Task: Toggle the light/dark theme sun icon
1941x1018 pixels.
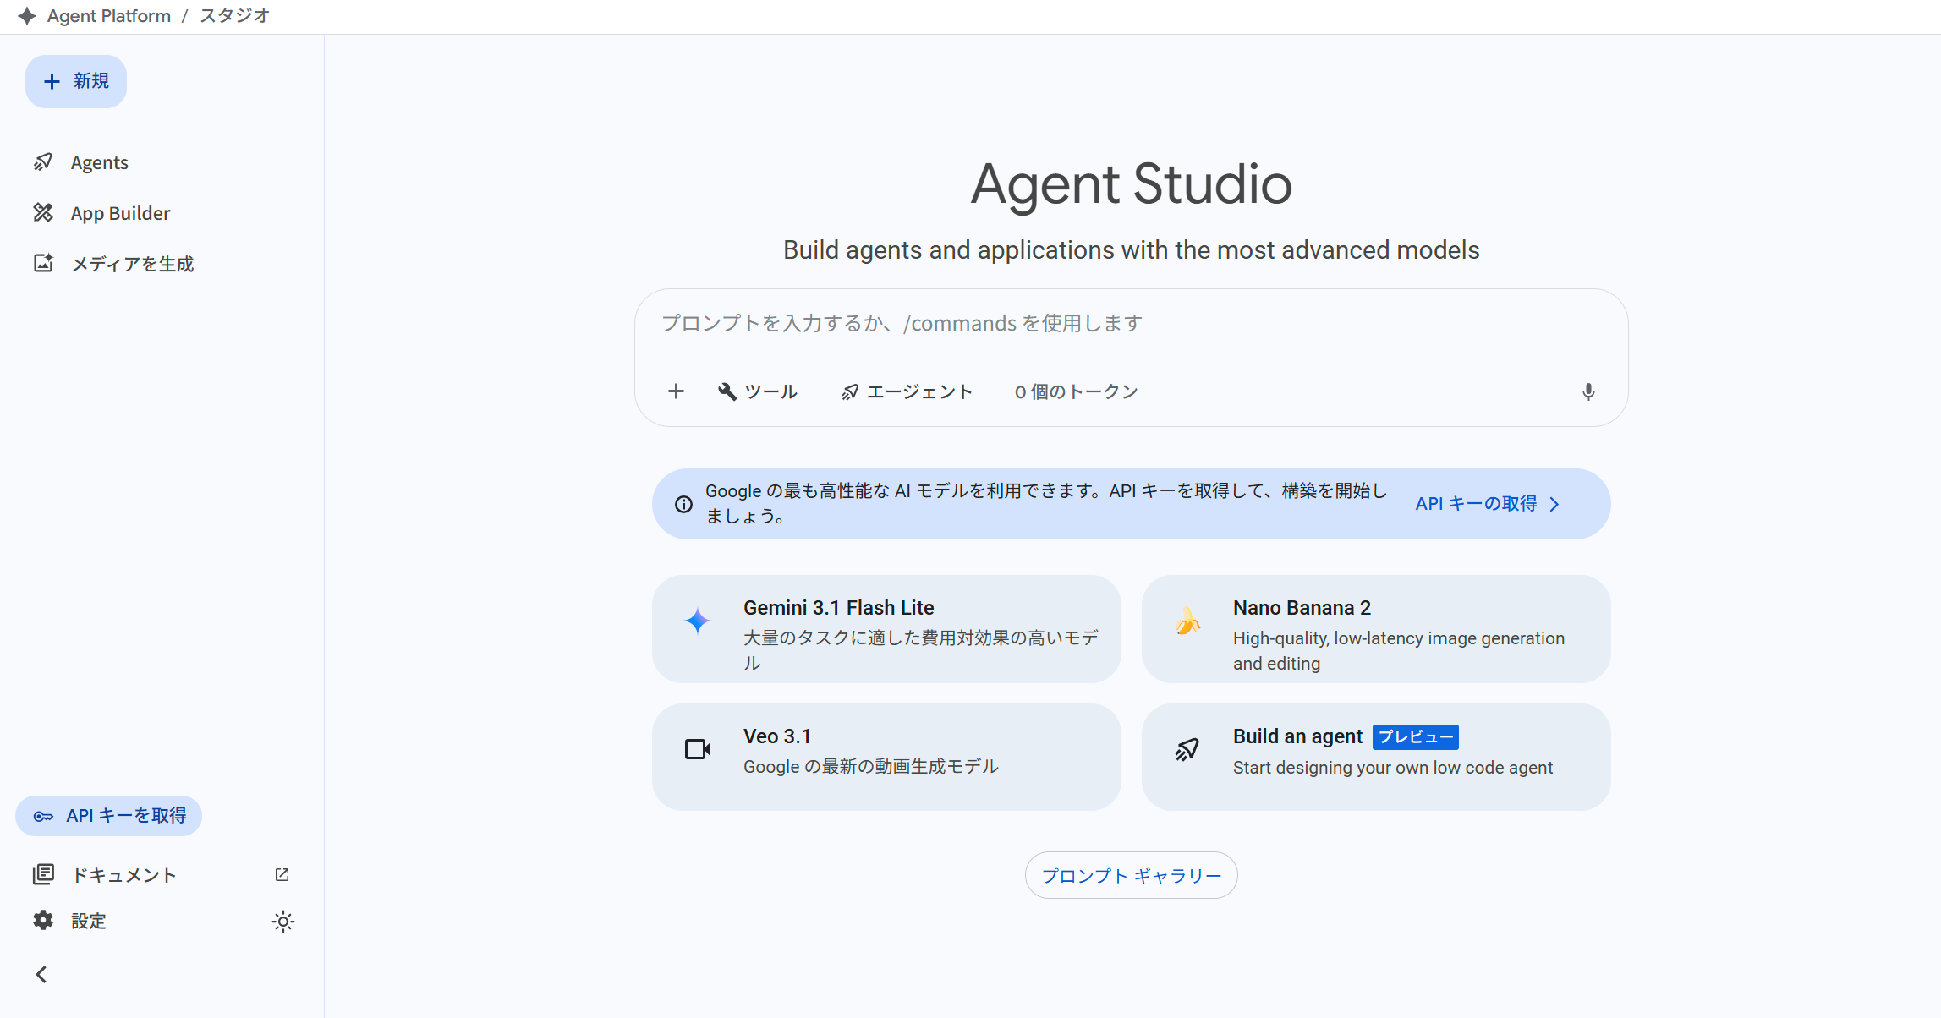Action: coord(283,922)
